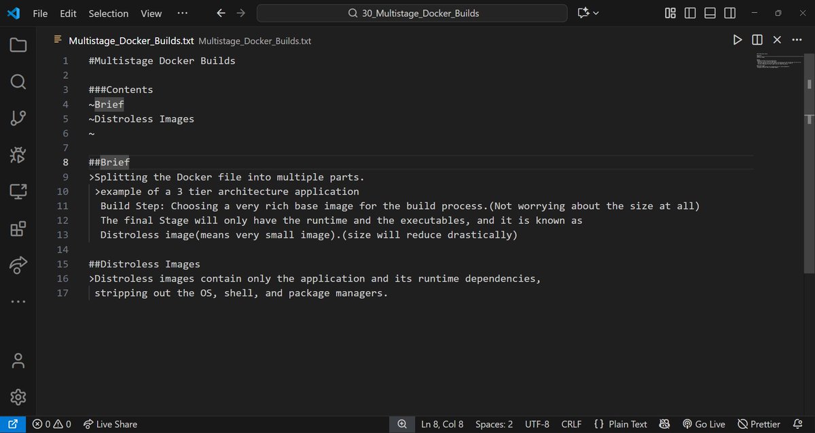The height and width of the screenshot is (433, 815).
Task: Click the '~Distroless Images' line
Action: [141, 119]
